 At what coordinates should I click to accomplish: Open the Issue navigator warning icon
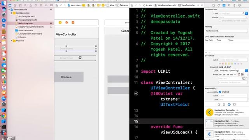(31, 5)
